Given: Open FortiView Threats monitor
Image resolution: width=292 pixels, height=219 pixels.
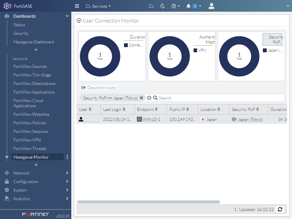Looking at the screenshot, I should tap(30, 149).
